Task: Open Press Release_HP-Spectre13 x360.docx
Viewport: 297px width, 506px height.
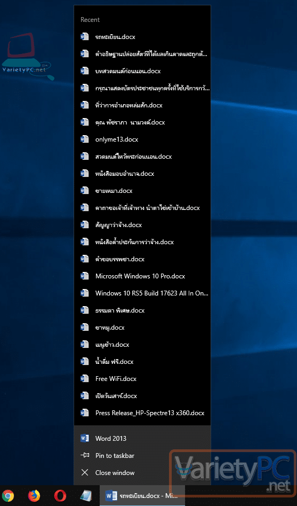Action: [142, 412]
